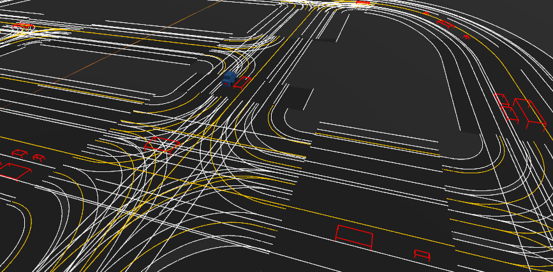Viewport: 553px width, 272px height.
Task: Select red box beside the blue vehicle
Action: [242, 82]
